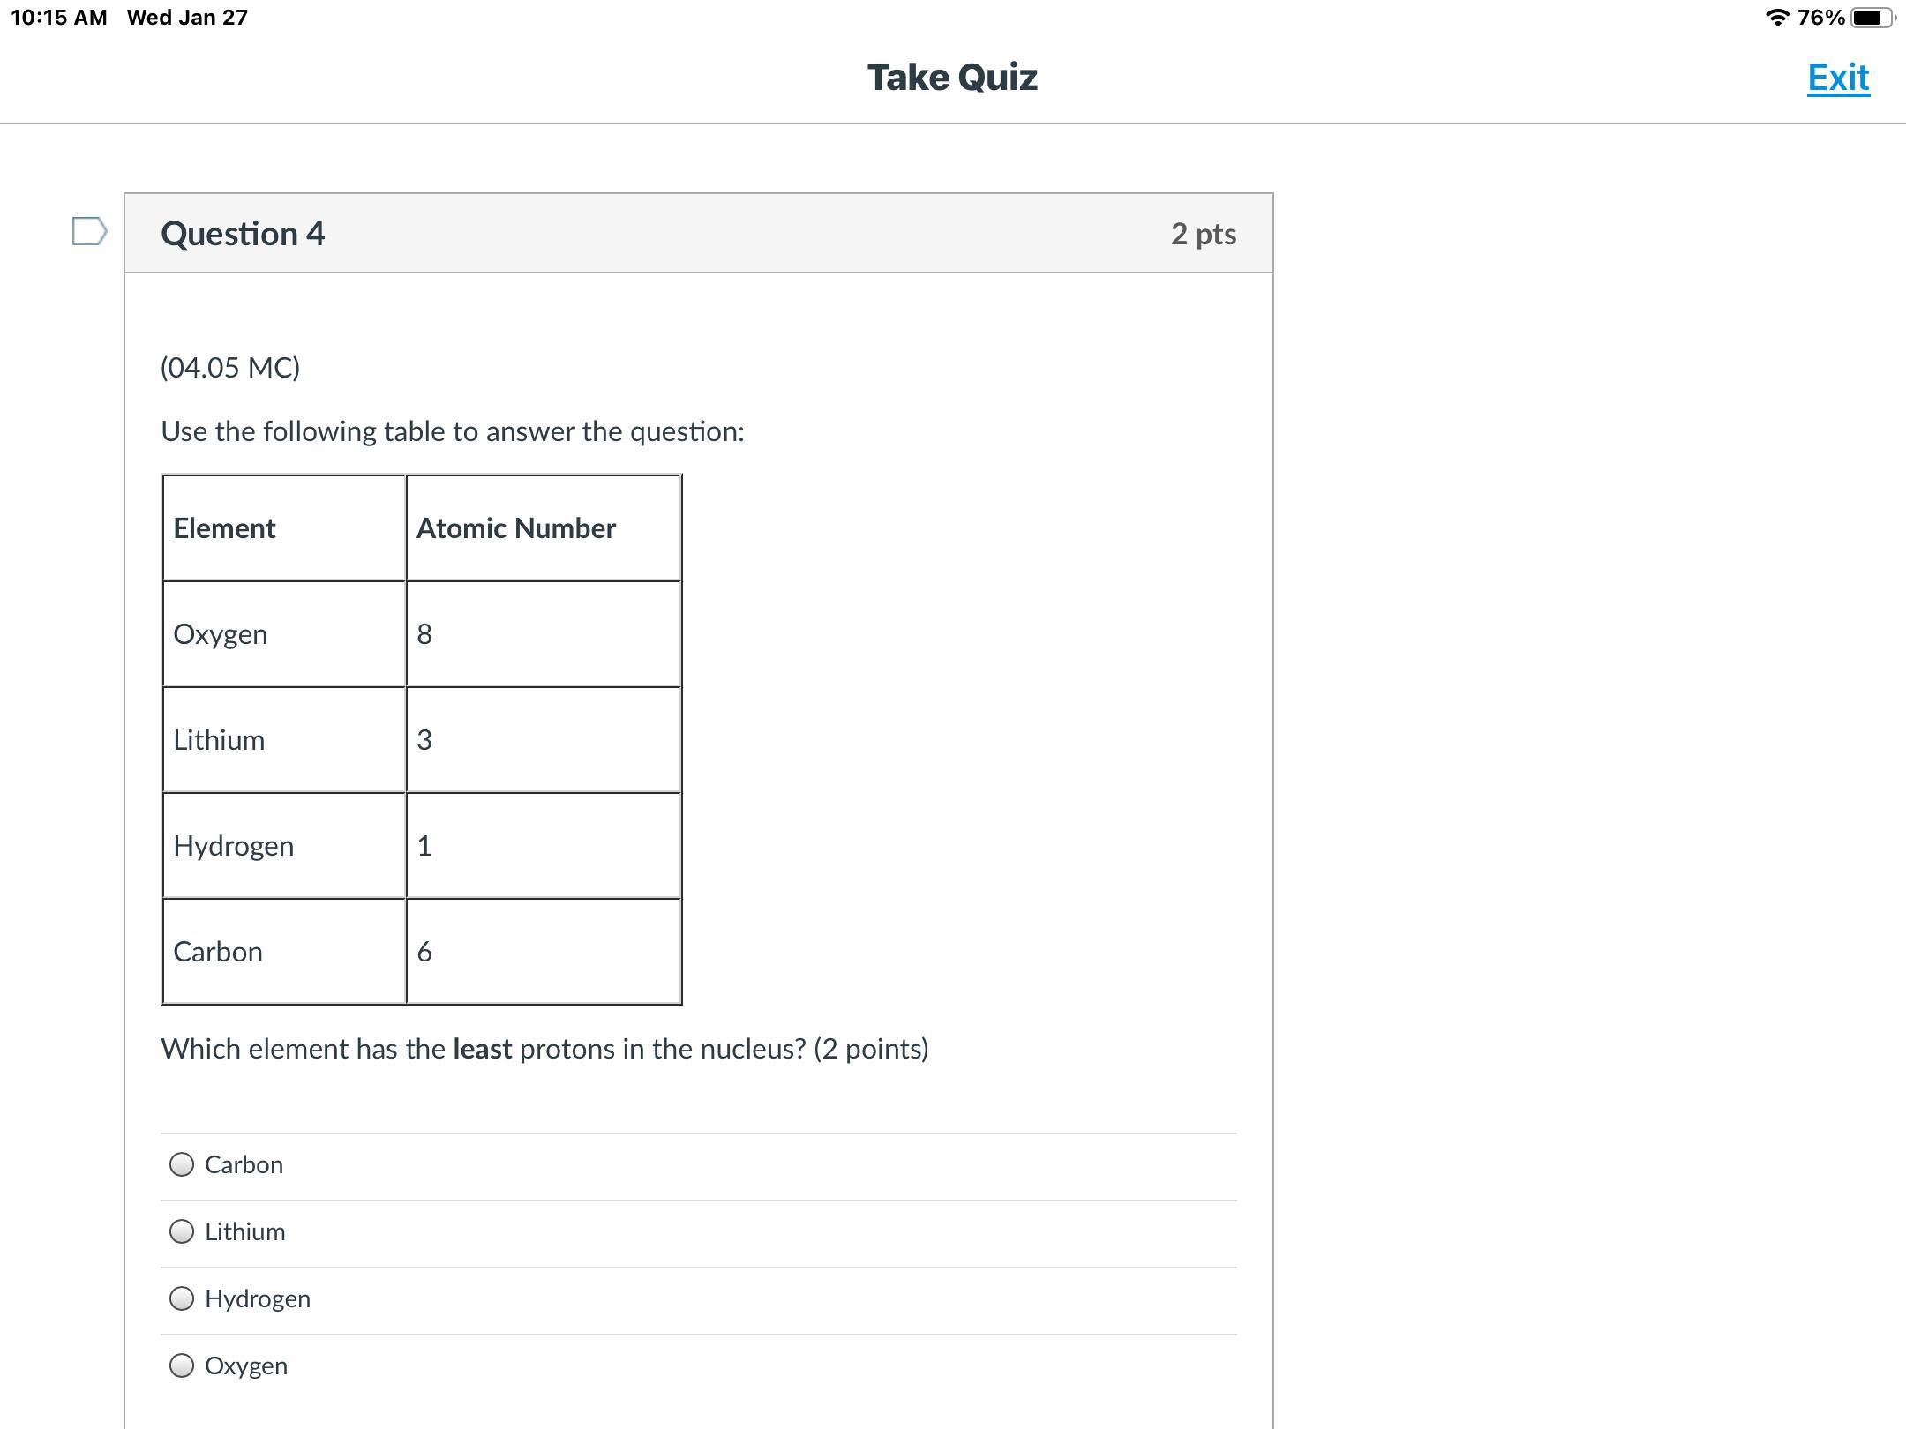Tap the Take Quiz title
The width and height of the screenshot is (1906, 1429).
point(952,78)
